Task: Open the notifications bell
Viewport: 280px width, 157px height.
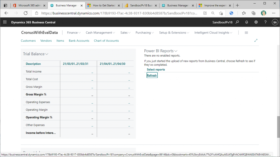Action: click(x=247, y=22)
